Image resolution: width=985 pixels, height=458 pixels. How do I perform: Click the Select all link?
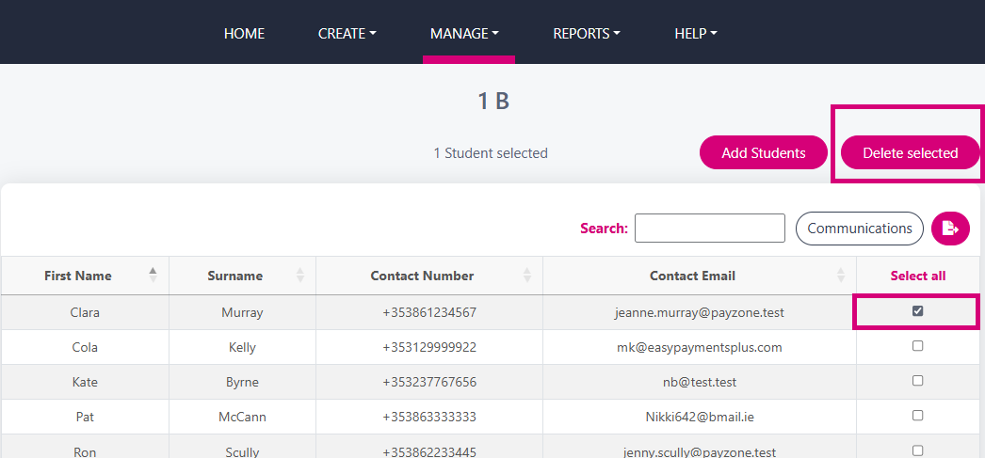coord(918,276)
